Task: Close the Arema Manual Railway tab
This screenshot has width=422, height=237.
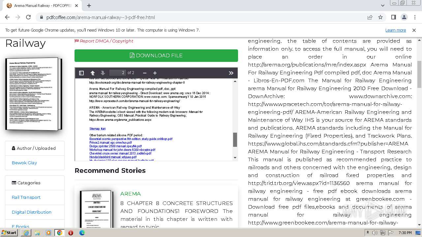Action: (77, 6)
